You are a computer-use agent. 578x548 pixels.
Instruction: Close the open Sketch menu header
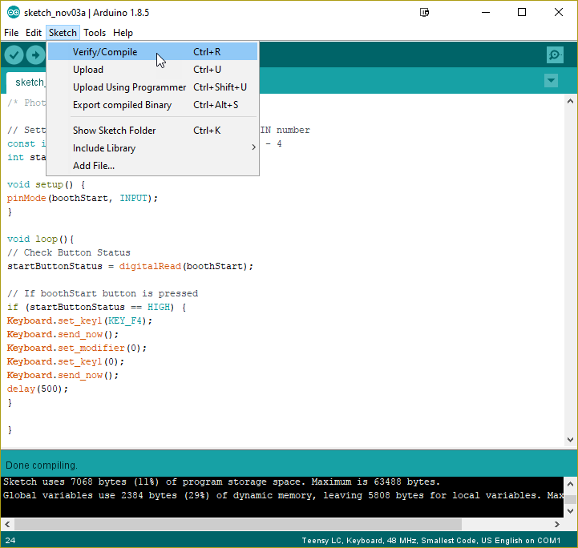coord(63,33)
